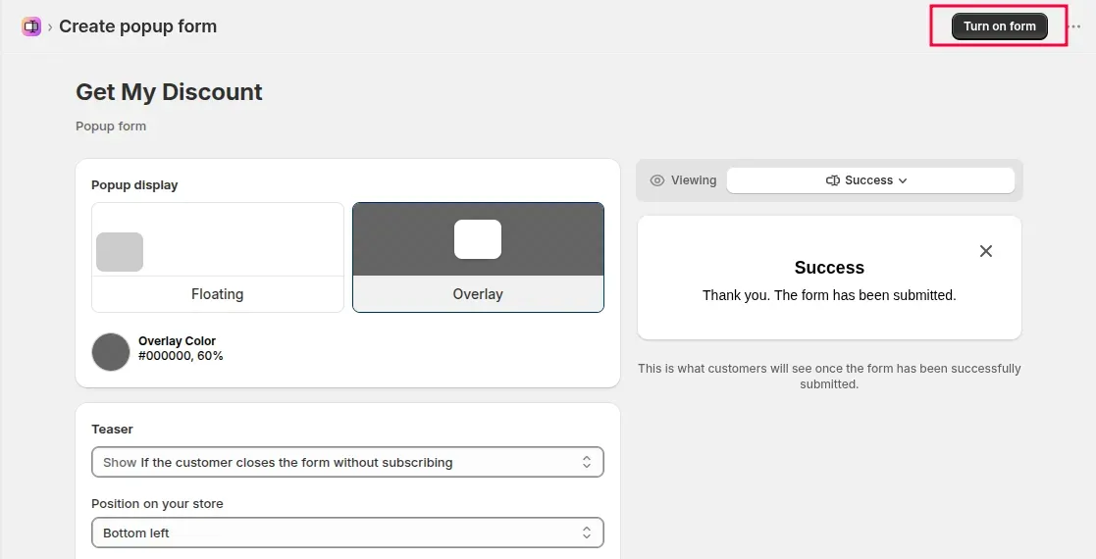The height and width of the screenshot is (559, 1096).
Task: Select the Floating popup display option
Action: click(x=218, y=257)
